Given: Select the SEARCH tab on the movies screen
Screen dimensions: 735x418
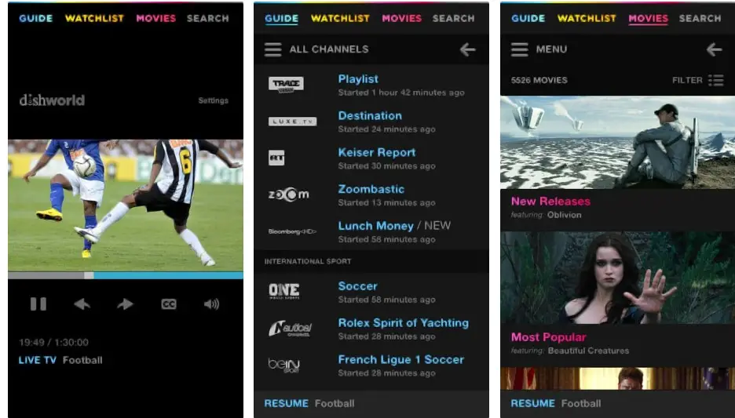Looking at the screenshot, I should pos(700,18).
